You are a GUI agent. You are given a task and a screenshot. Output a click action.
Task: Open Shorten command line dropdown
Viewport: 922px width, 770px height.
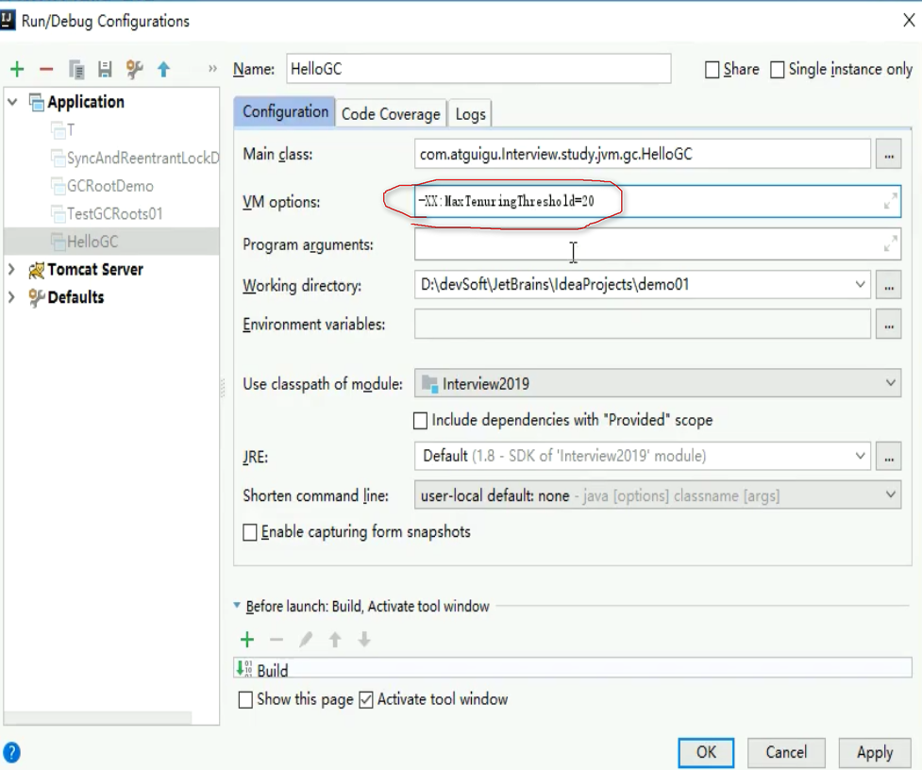tap(890, 494)
